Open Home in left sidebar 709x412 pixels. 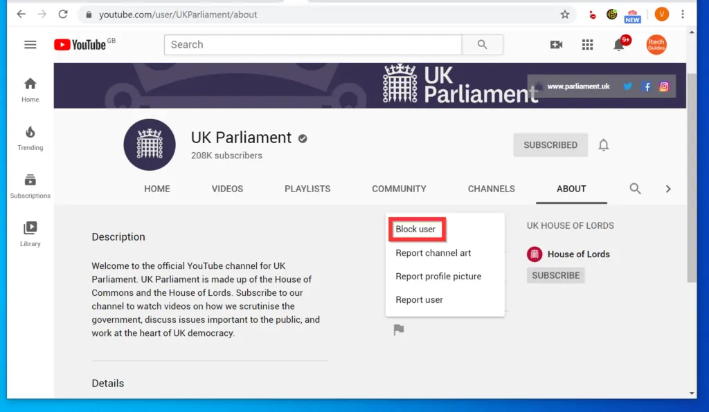pos(30,89)
